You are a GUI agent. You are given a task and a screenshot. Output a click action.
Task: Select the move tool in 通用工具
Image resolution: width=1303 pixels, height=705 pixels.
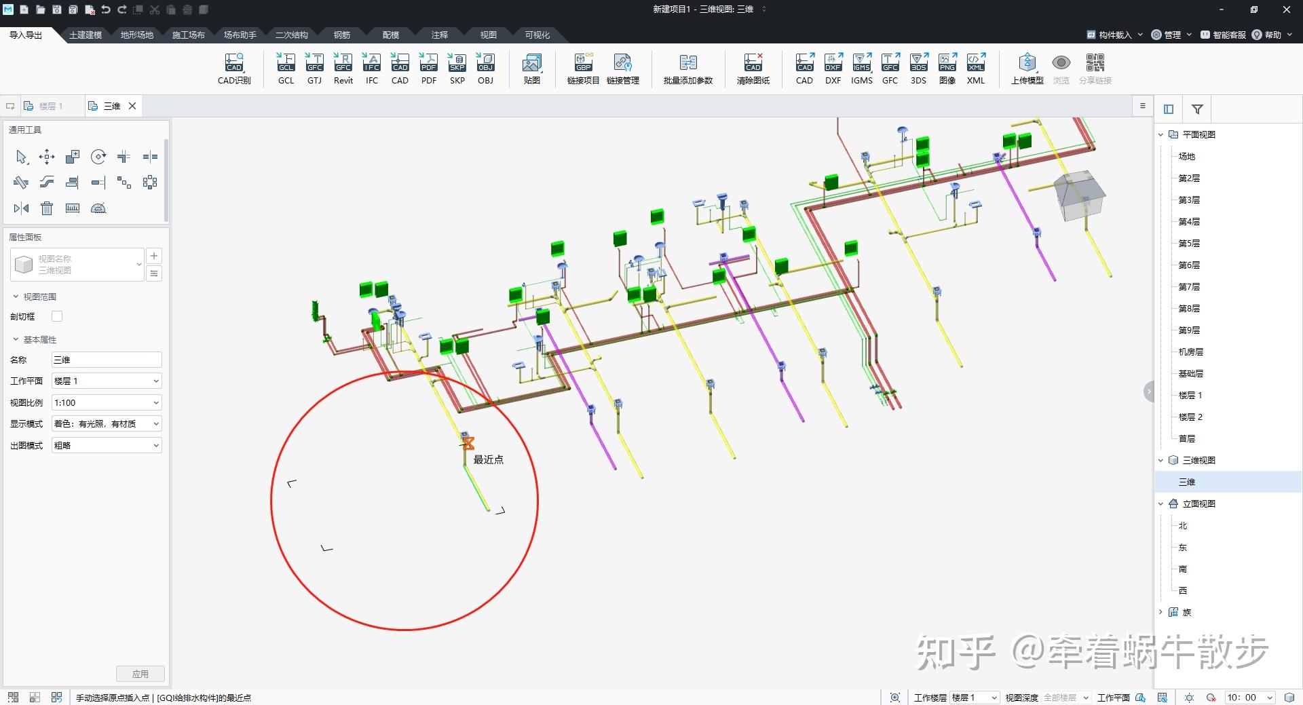click(x=47, y=157)
